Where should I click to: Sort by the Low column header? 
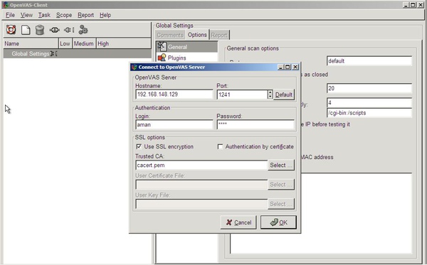pyautogui.click(x=65, y=43)
